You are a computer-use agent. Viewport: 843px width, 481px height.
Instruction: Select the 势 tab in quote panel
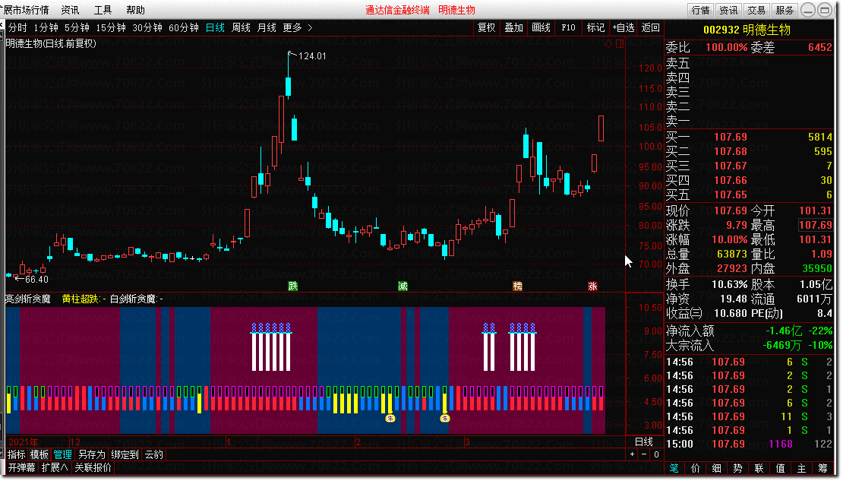(737, 469)
